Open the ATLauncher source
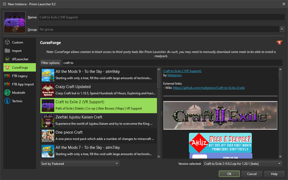This screenshot has height=180, width=288. [x=20, y=59]
